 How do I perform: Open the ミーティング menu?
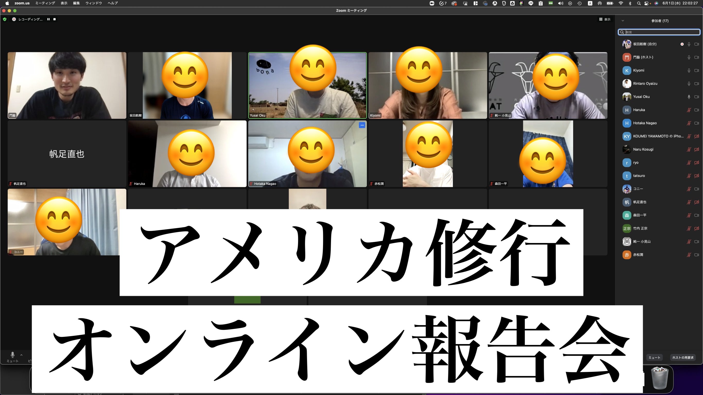[45, 3]
